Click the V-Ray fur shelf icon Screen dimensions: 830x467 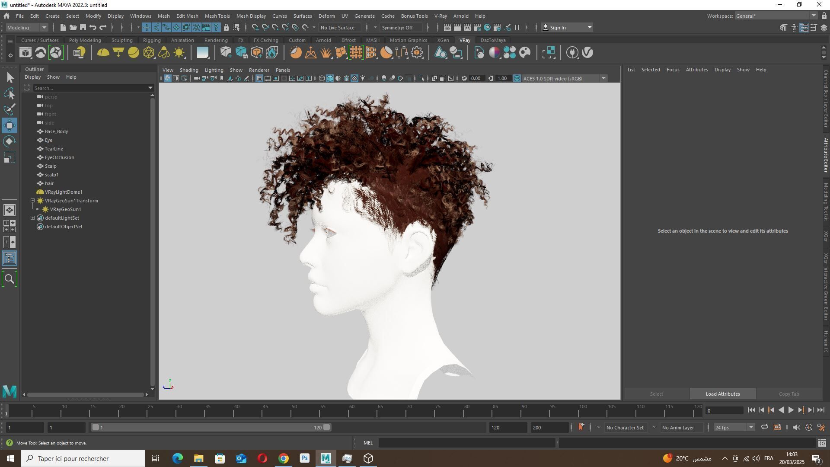[x=326, y=53]
